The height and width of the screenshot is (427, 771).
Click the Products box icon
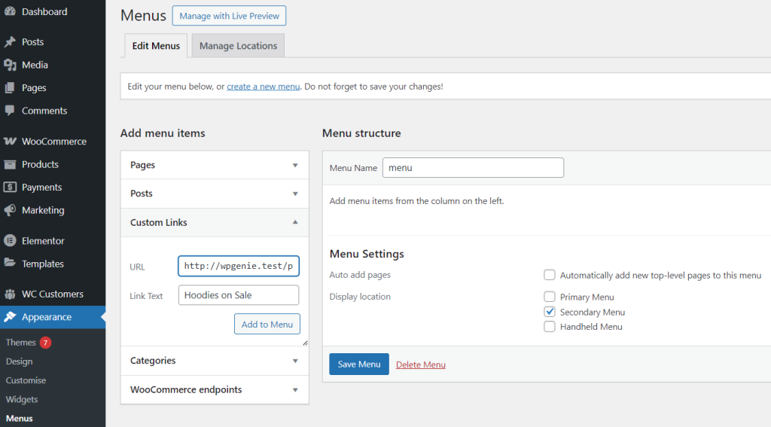coord(10,164)
